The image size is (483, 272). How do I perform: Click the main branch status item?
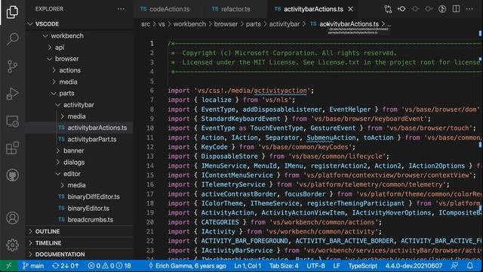click(x=33, y=265)
